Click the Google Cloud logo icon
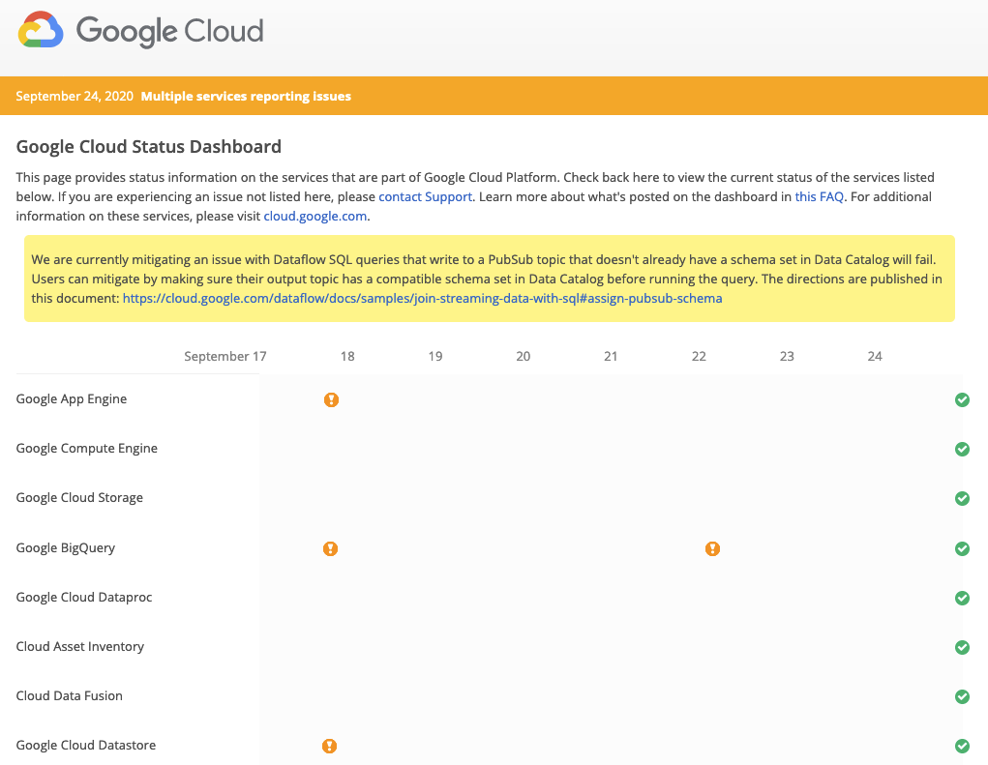The width and height of the screenshot is (988, 765). click(41, 30)
